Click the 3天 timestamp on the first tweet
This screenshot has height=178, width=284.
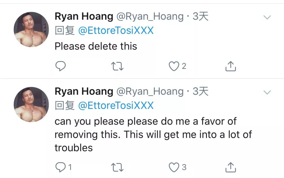pos(200,17)
